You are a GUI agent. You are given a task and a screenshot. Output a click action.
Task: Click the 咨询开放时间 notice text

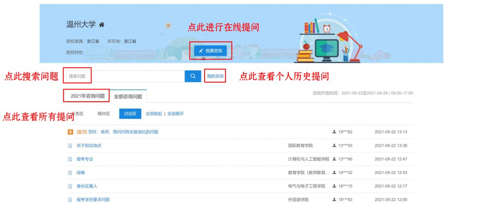[363, 93]
